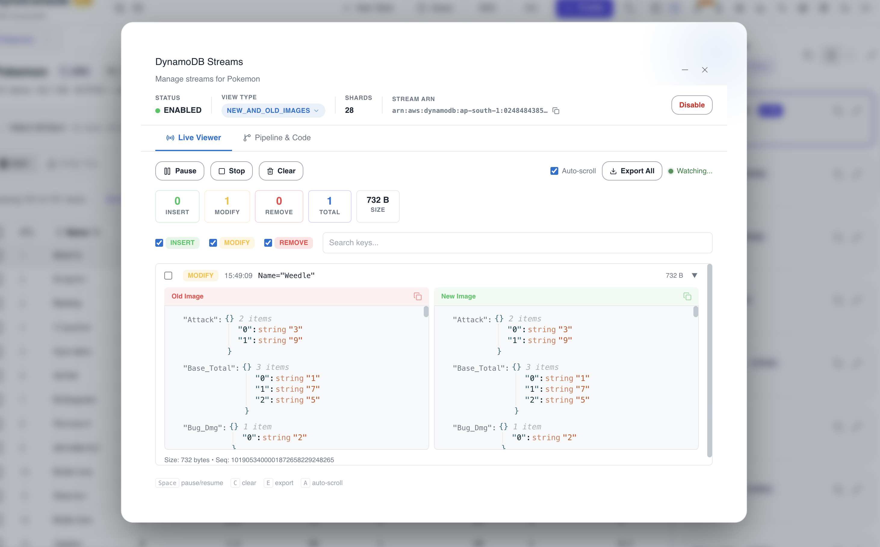Screen dimensions: 880x547
Task: Copy the New Image JSON
Action: pos(687,296)
